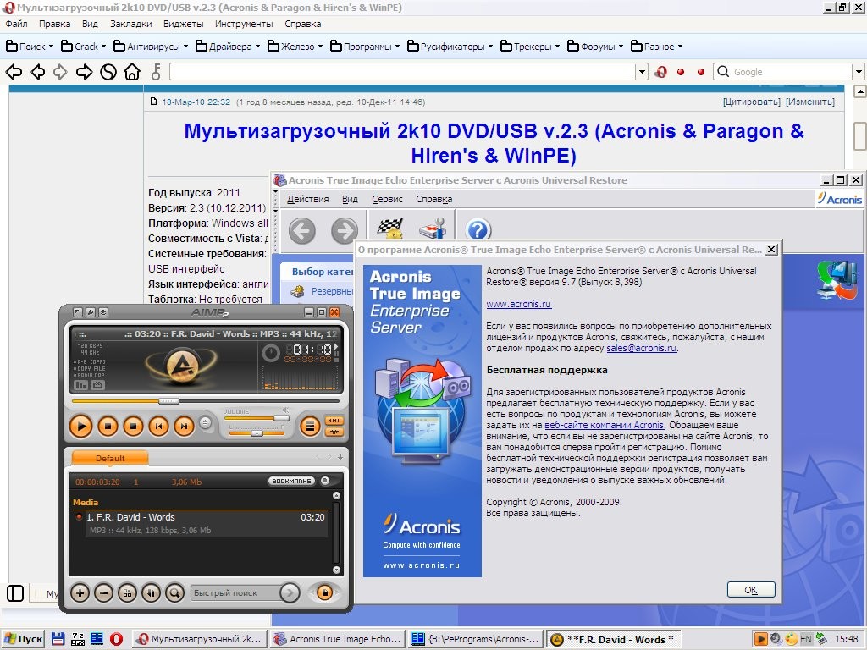867x650 pixels.
Task: Click Acronis tools drive toolbar icon
Action: 433,228
